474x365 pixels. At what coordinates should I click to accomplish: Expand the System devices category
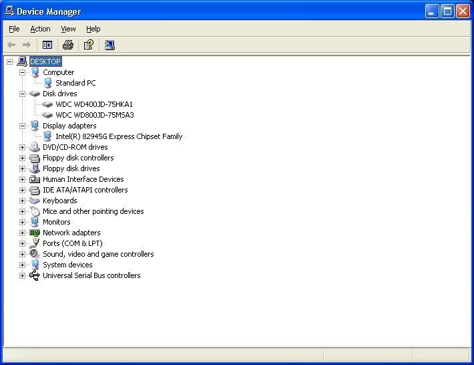click(x=22, y=265)
